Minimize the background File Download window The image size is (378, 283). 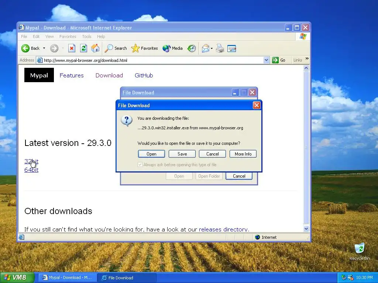(235, 92)
